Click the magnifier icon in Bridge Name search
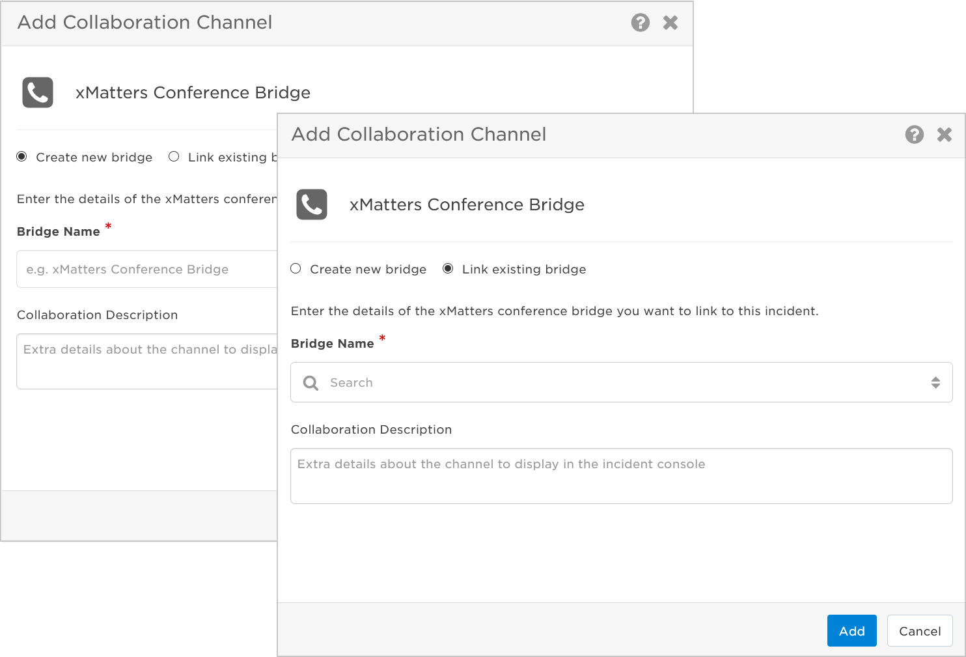Screen dimensions: 966x657 (x=310, y=383)
